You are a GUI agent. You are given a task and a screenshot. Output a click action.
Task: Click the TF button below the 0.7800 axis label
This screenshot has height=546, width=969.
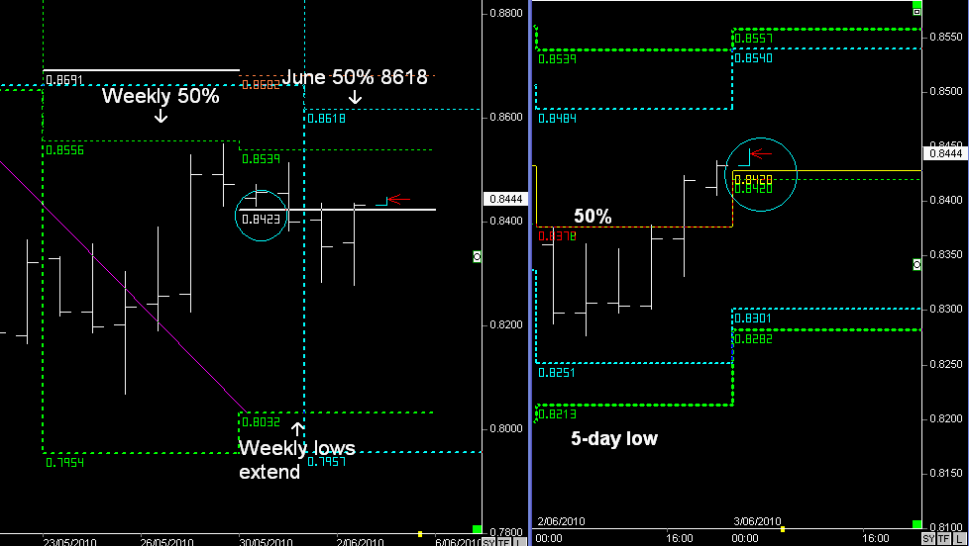point(503,542)
